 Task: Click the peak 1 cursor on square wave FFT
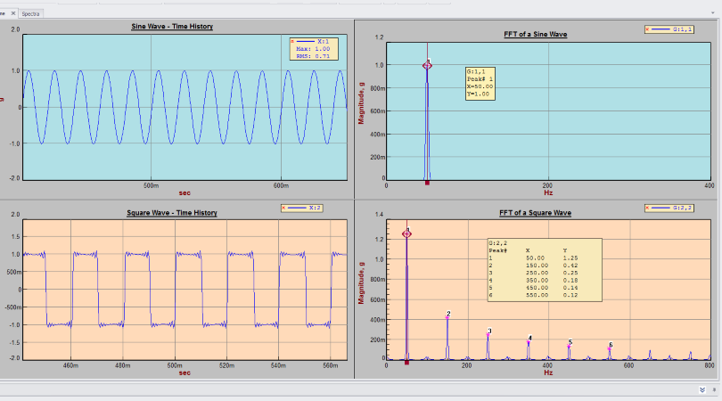(406, 233)
